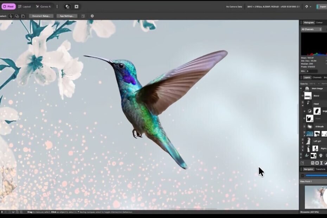Click the fx layer effects icon
The image size is (327, 218).
(x=312, y=163)
